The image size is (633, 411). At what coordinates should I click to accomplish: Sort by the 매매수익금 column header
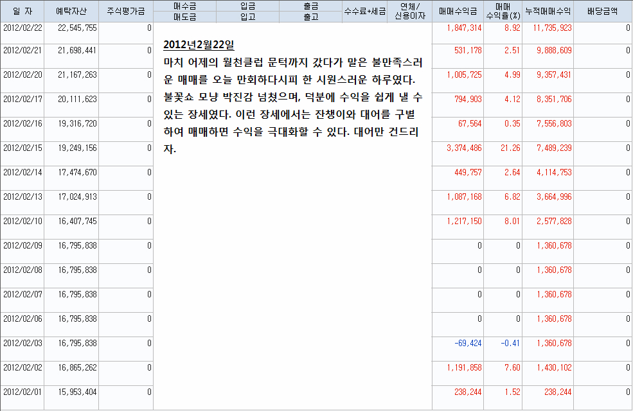tap(458, 12)
